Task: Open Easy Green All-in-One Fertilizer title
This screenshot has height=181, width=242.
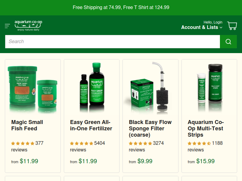Action: click(x=91, y=125)
